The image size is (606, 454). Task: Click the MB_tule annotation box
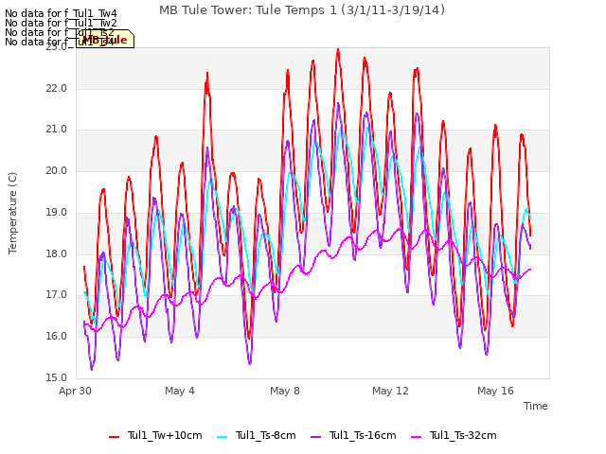click(105, 39)
